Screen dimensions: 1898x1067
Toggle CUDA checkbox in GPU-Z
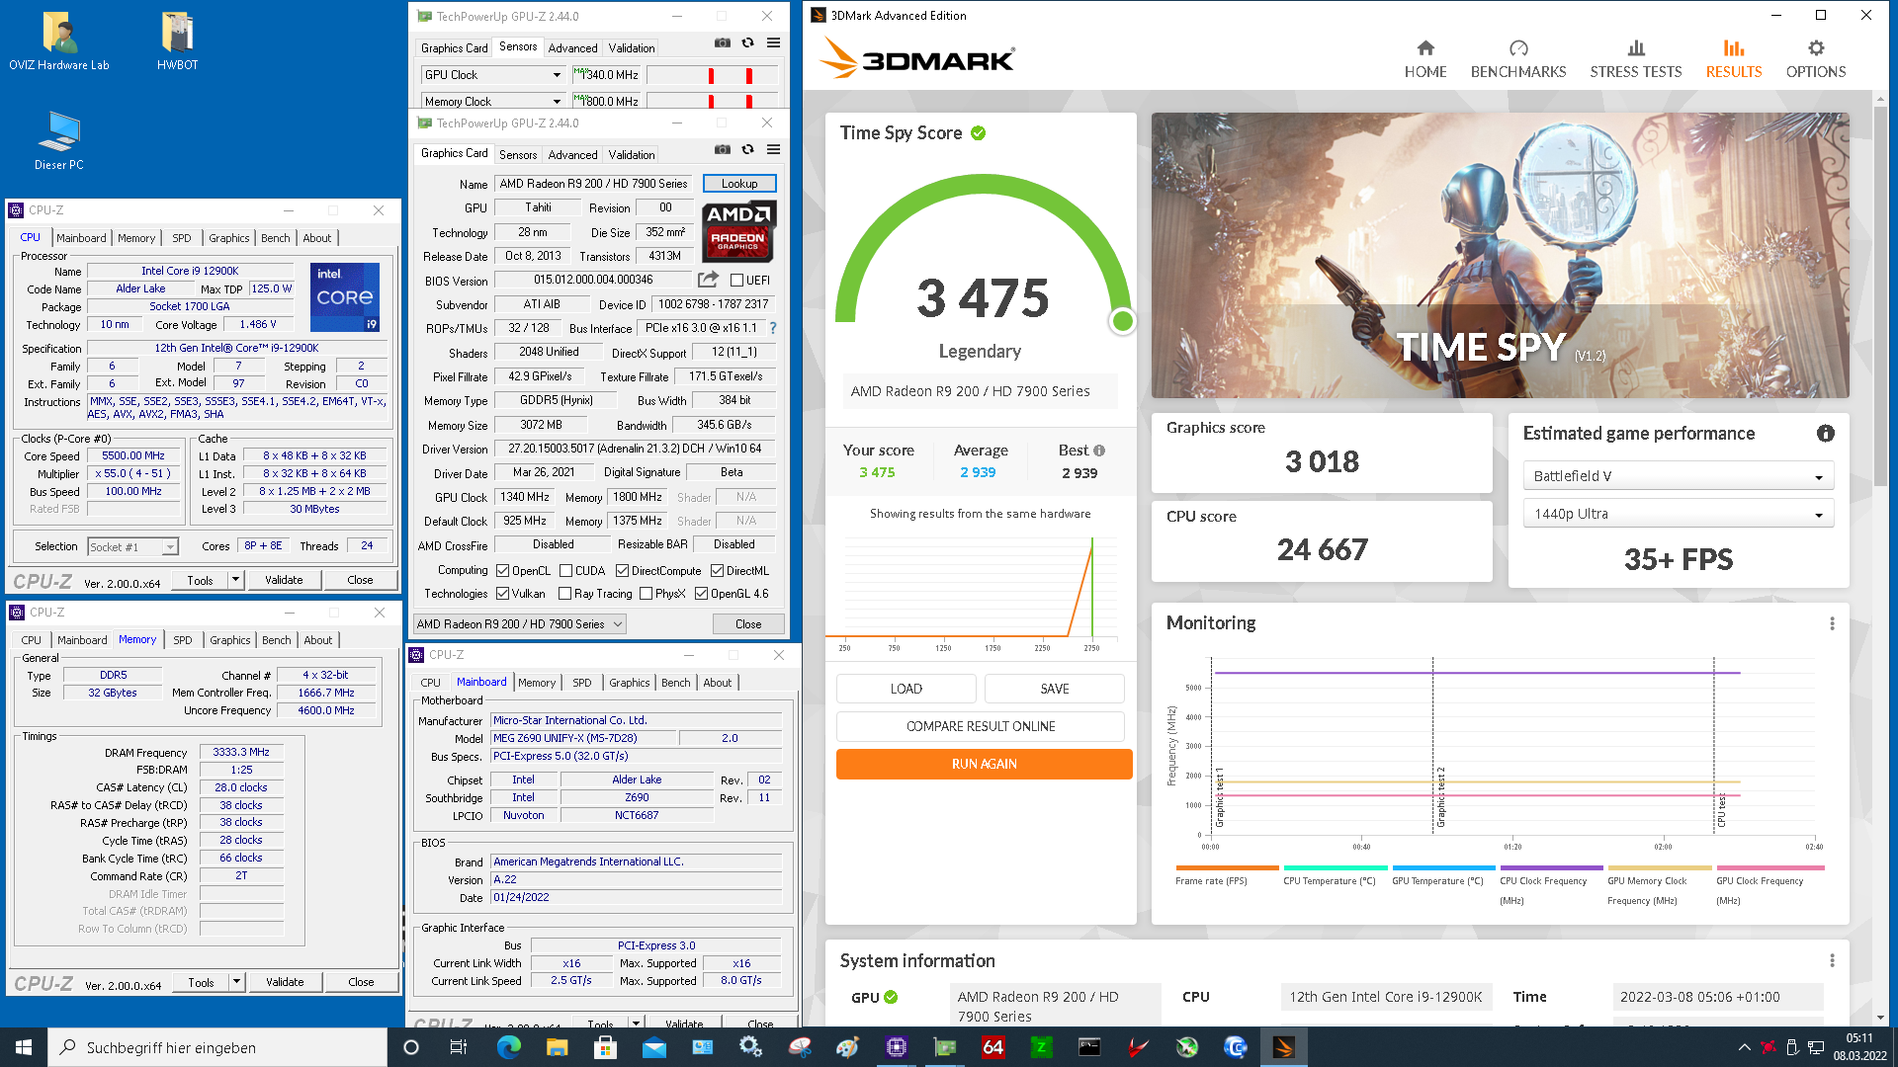tap(565, 571)
